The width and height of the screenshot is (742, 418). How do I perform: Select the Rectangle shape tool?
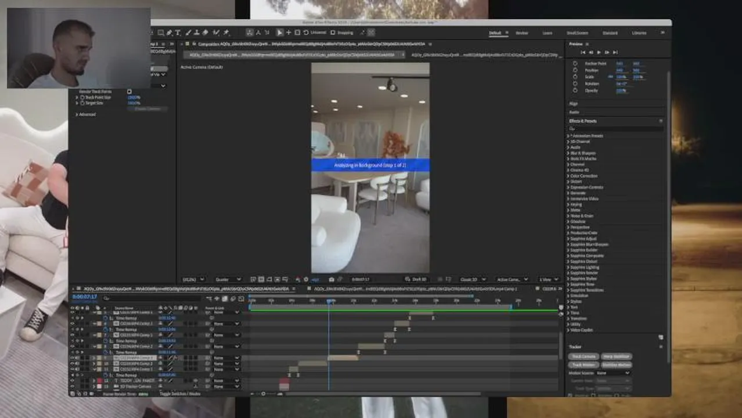pyautogui.click(x=161, y=33)
